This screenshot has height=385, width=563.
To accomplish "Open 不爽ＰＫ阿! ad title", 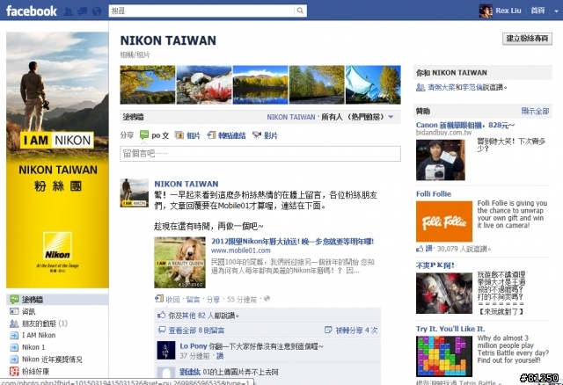I will 435,265.
